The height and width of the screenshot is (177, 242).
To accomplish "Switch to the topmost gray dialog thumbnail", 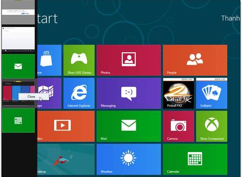I will [x=18, y=12].
